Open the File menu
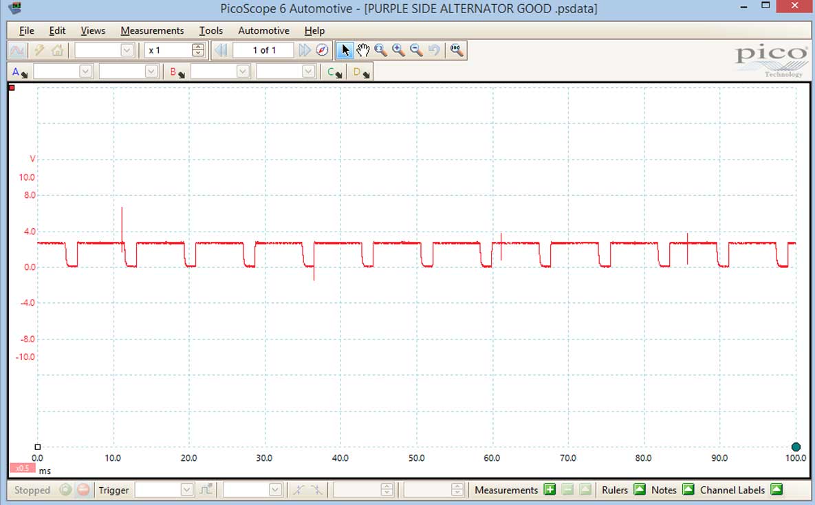815x505 pixels. [27, 31]
